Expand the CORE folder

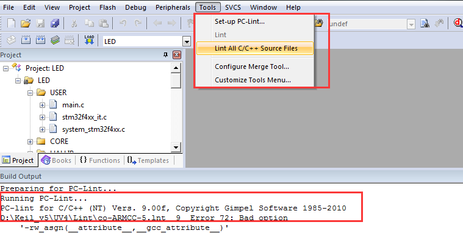(30, 142)
